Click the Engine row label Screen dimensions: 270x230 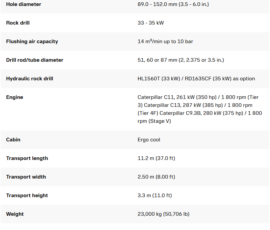(15, 97)
